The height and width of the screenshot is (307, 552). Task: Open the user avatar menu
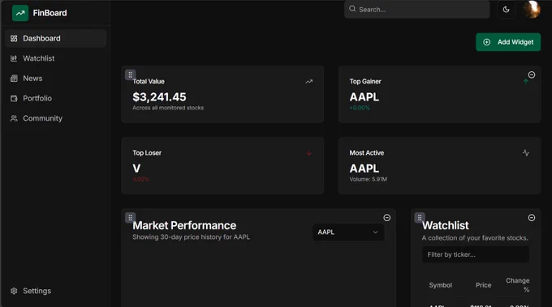[532, 10]
